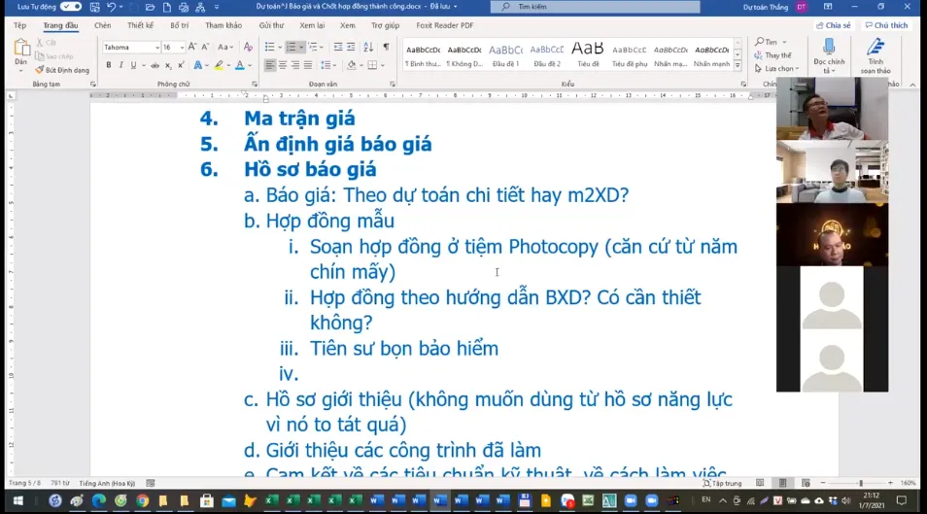Open the font size dropdown
This screenshot has height=514, width=927.
[182, 47]
